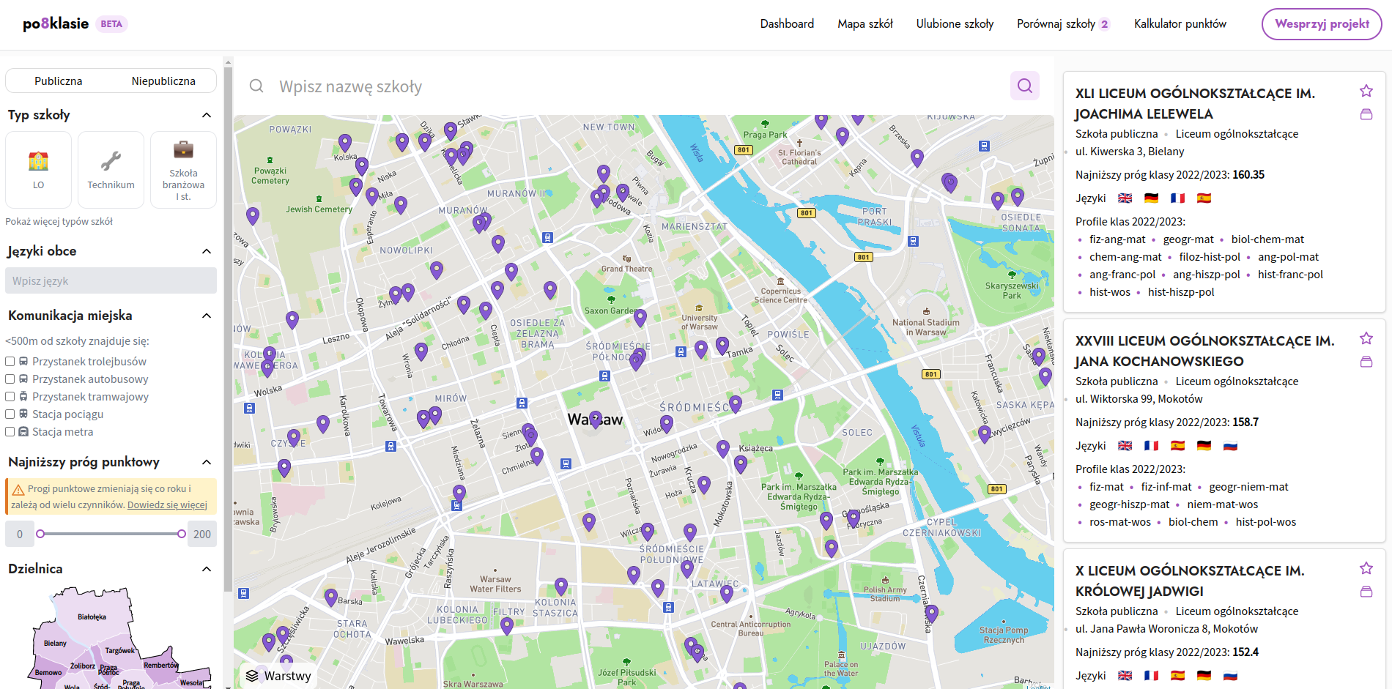The height and width of the screenshot is (689, 1392).
Task: Select the LO school type icon
Action: [x=39, y=169]
